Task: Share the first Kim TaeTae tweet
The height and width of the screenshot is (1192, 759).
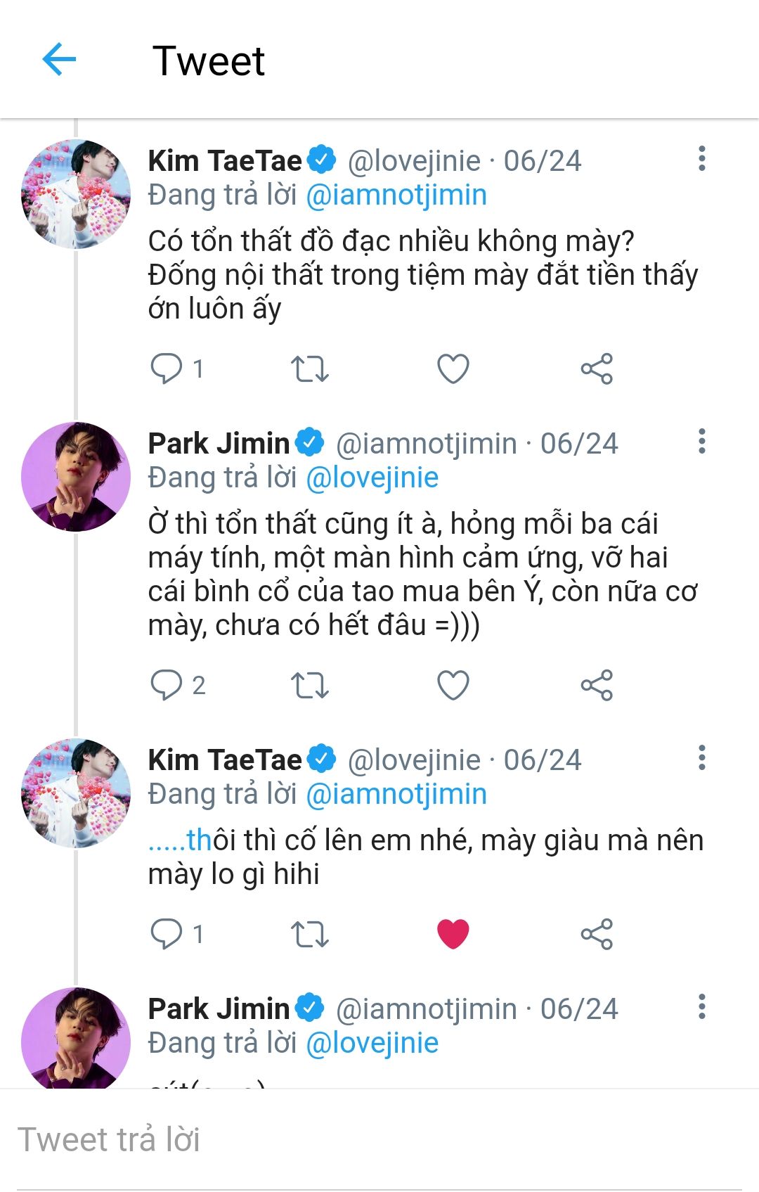Action: coord(597,369)
